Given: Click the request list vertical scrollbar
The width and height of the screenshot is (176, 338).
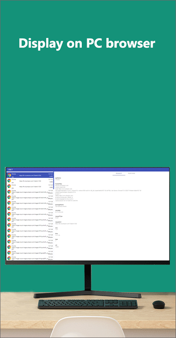Looking at the screenshot, I should coord(53,181).
